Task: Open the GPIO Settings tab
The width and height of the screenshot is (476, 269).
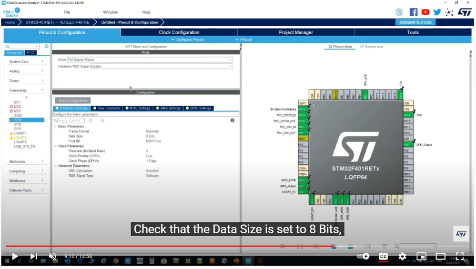Action: (199, 108)
